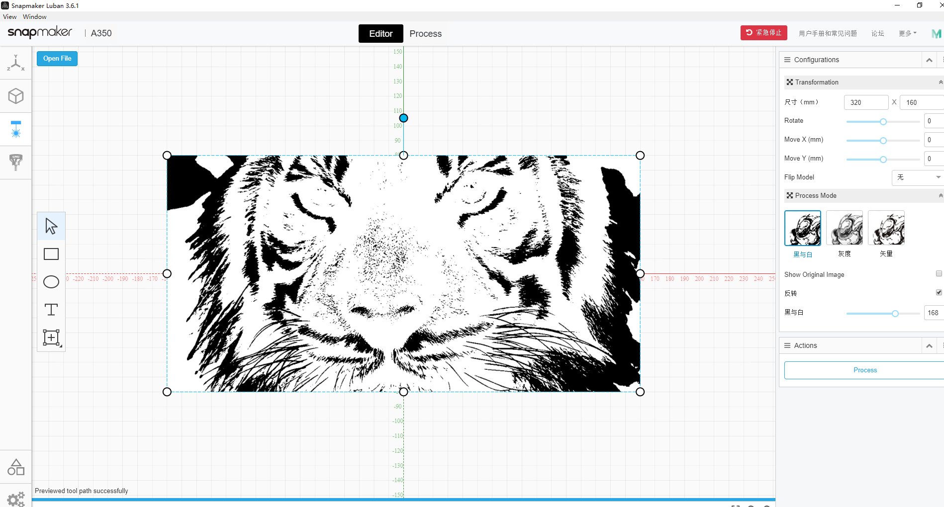Choose the rectangle drawing tool
This screenshot has height=507, width=944.
(x=51, y=254)
